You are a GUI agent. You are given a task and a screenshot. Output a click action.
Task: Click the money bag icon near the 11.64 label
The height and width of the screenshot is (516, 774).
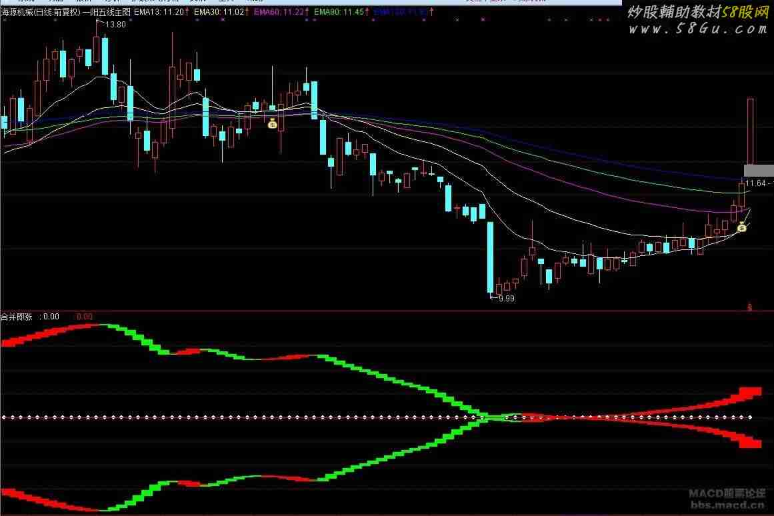click(x=741, y=227)
